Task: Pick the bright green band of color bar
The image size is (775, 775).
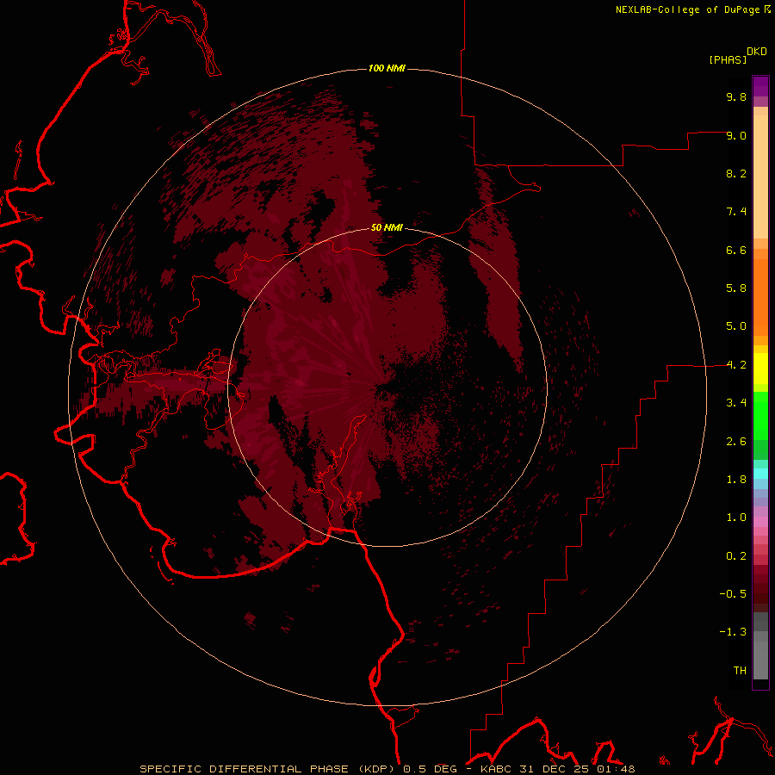Action: pos(760,415)
